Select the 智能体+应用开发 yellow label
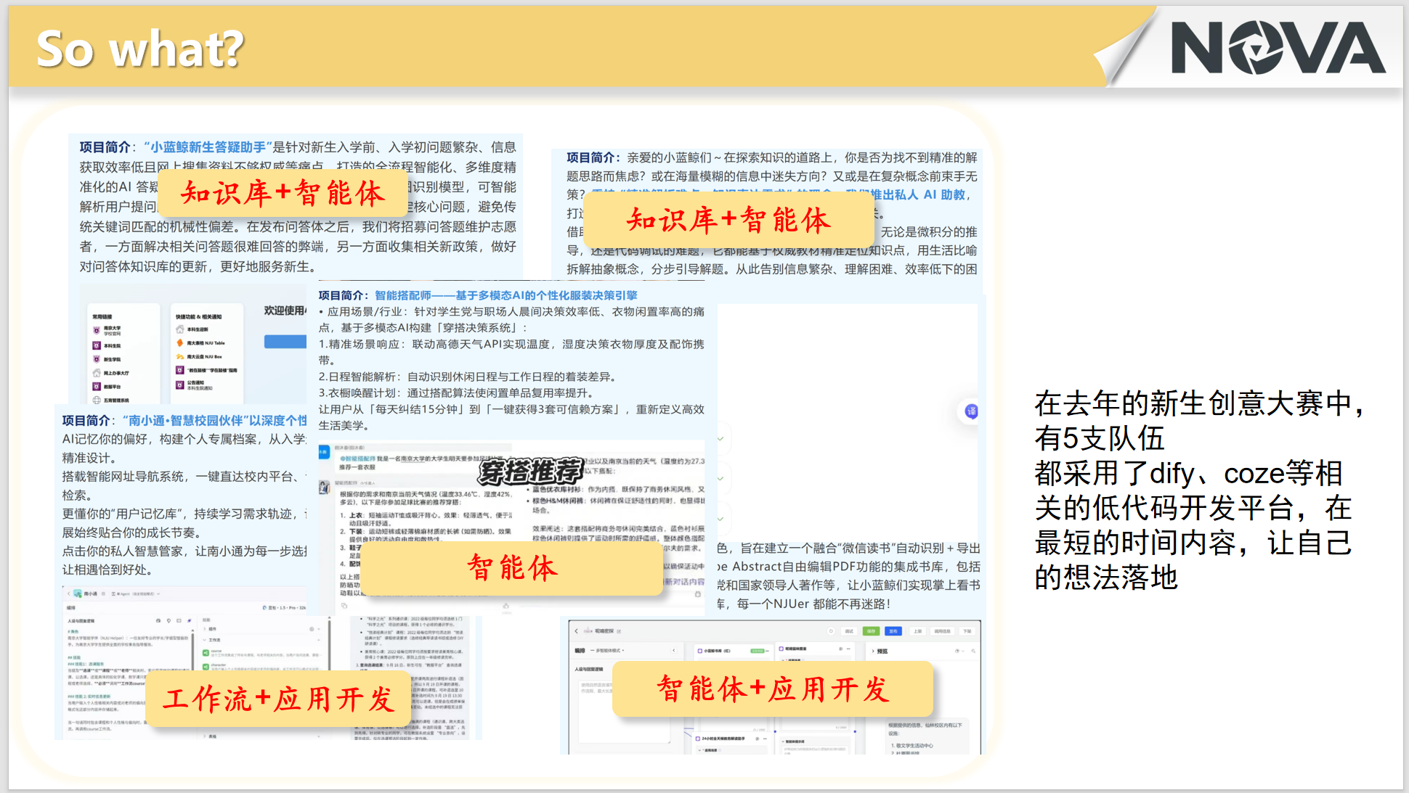 (773, 689)
